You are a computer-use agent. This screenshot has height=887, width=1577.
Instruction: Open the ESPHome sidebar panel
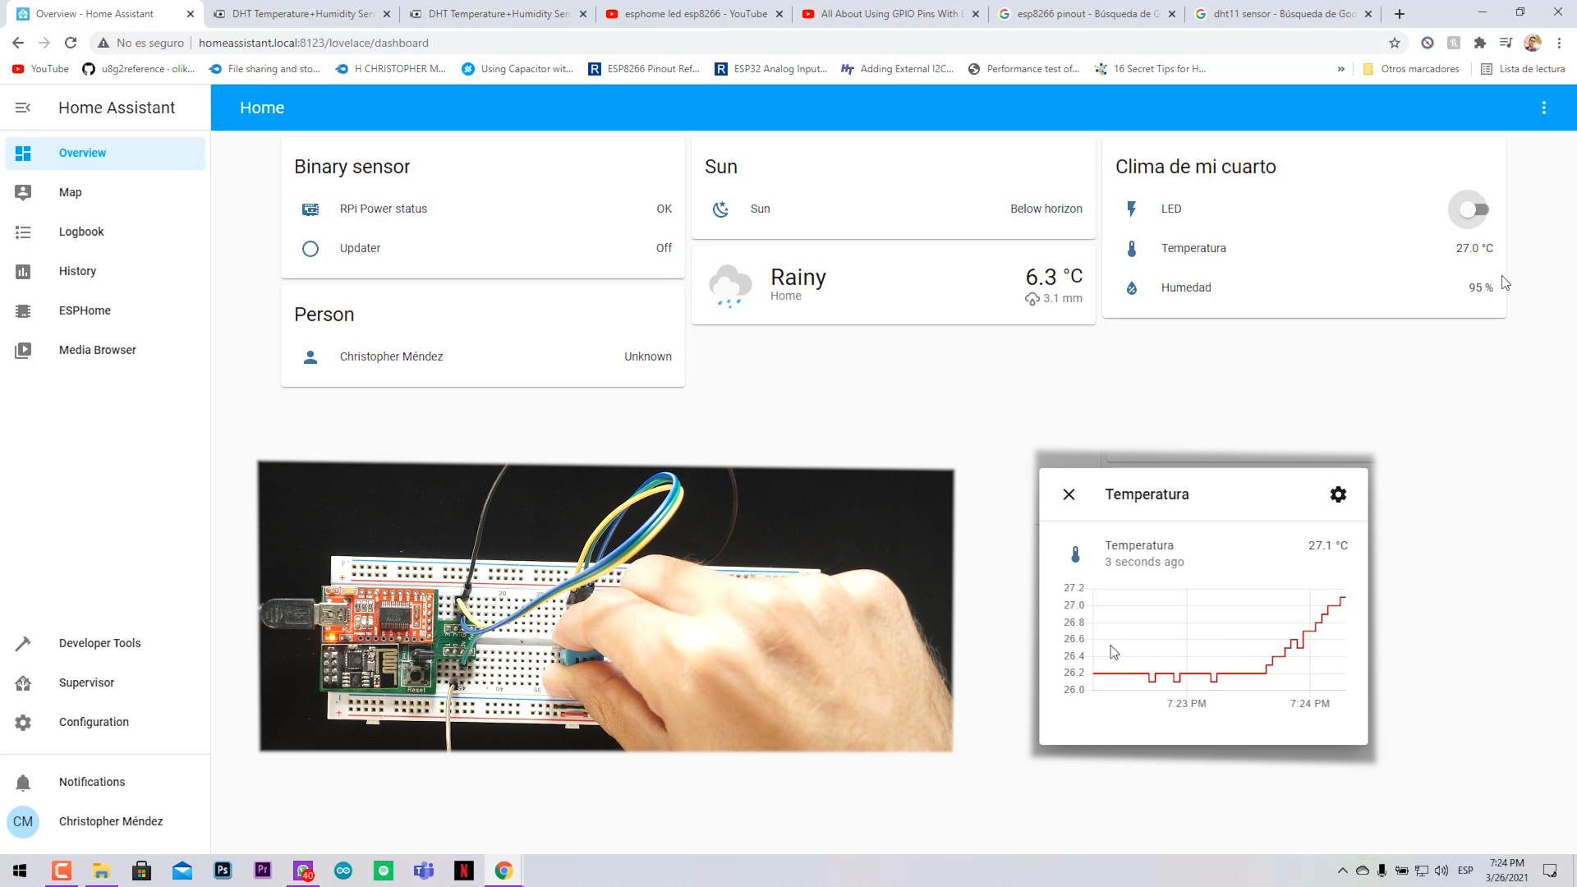click(85, 310)
